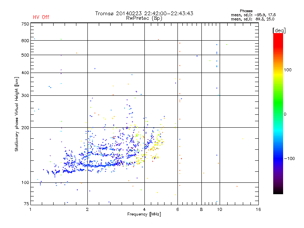Viewport: 304px width, 228px height.
Task: Click the 'Stationary phase Virtual Height [km]' label
Action: pyautogui.click(x=17, y=114)
